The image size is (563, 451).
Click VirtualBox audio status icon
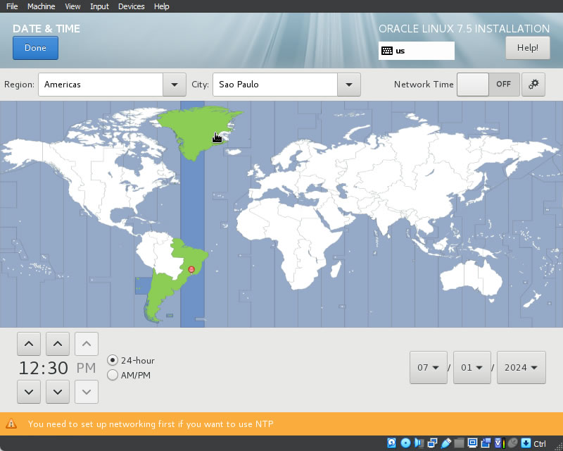click(x=419, y=443)
